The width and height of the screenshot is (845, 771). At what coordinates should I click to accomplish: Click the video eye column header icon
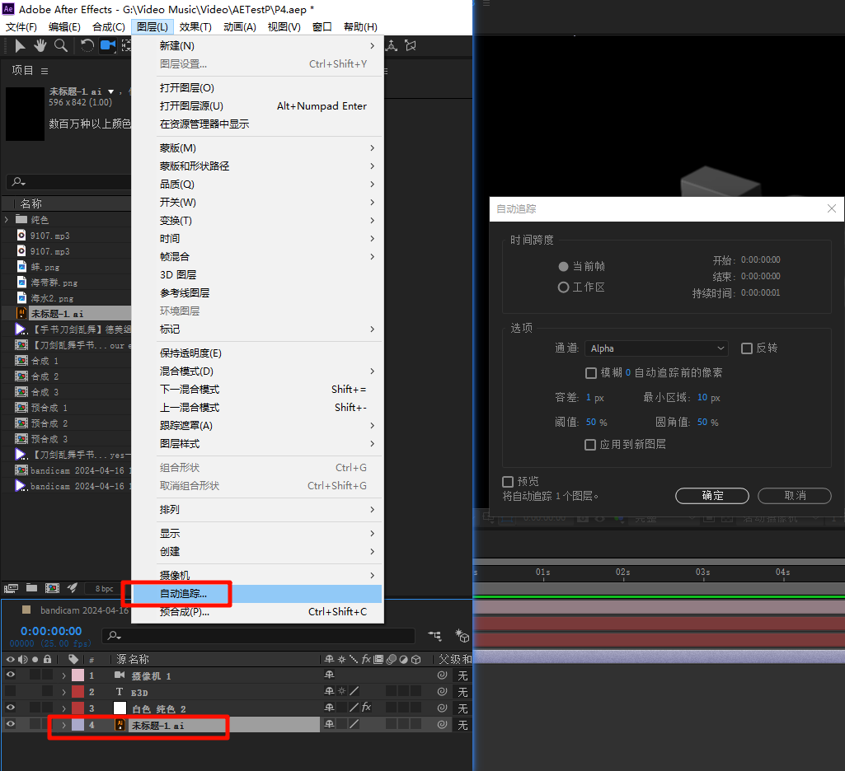pyautogui.click(x=10, y=659)
